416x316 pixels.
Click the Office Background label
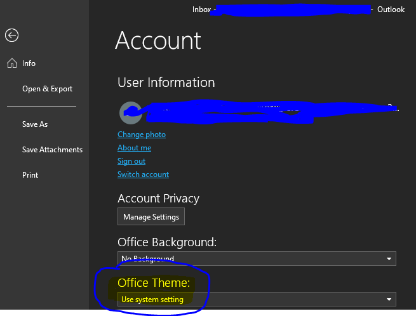167,242
